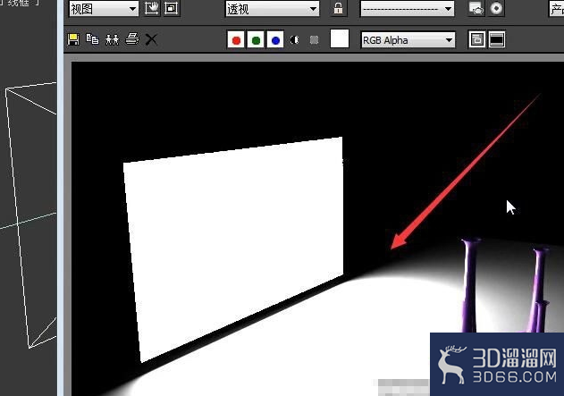Click the edit region hand icon
Screen dimensions: 564x396
click(151, 8)
